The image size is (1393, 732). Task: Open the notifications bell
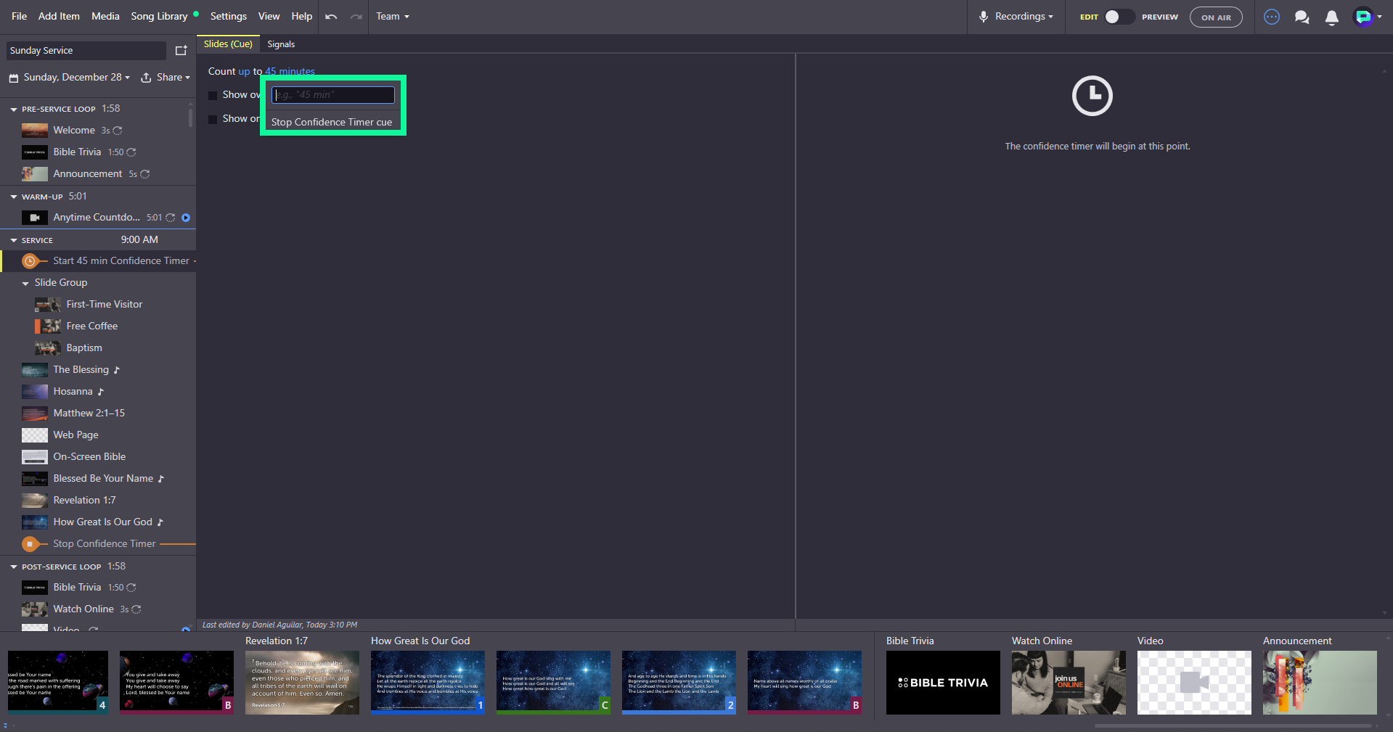pos(1331,17)
